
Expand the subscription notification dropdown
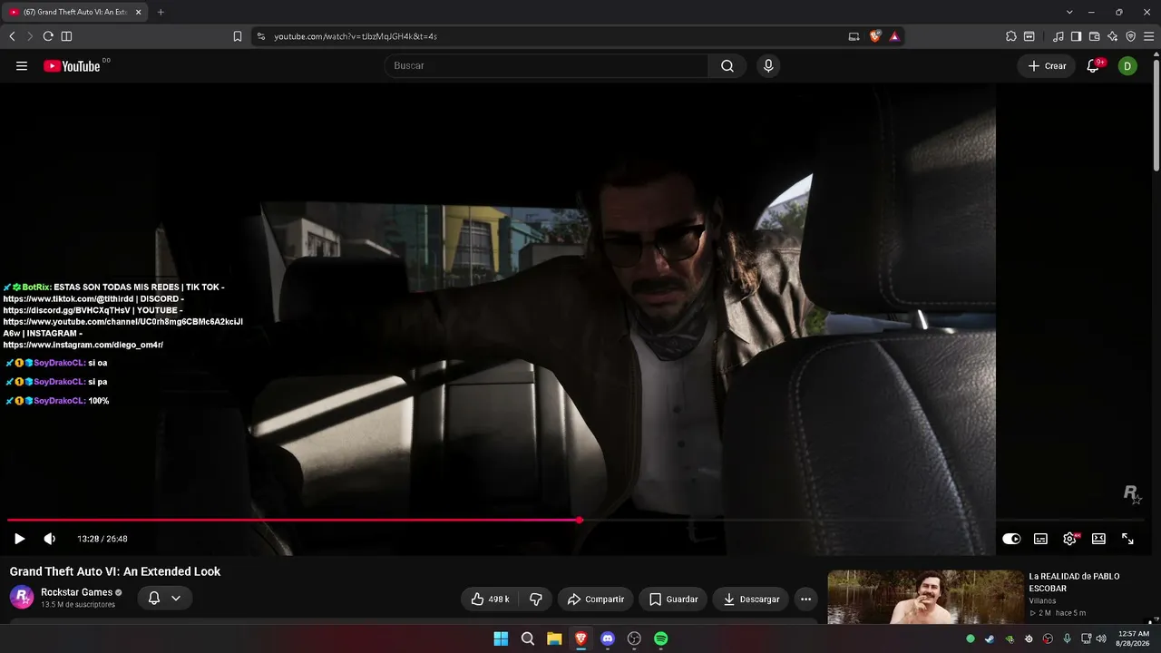tap(165, 599)
